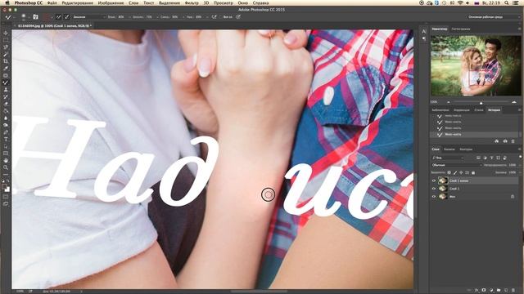Image resolution: width=524 pixels, height=294 pixels.
Task: Enable airbrush mode in options bar
Action: tap(214, 16)
